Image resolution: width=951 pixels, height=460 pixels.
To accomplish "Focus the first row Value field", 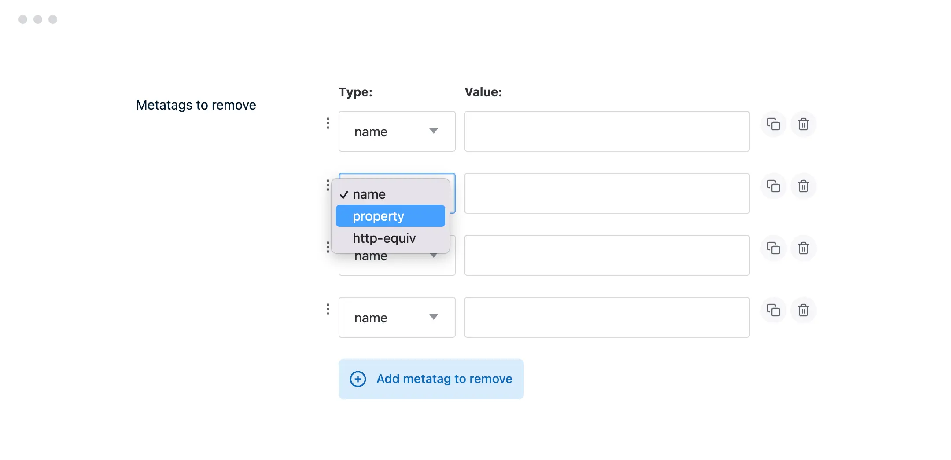I will pos(607,131).
